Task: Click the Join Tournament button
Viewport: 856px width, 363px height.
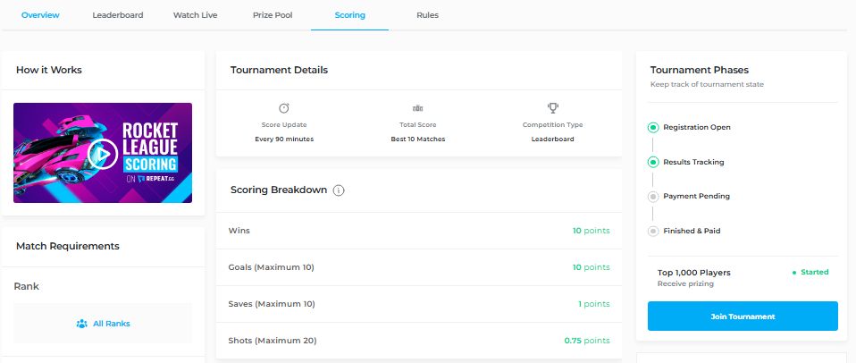Action: [743, 316]
